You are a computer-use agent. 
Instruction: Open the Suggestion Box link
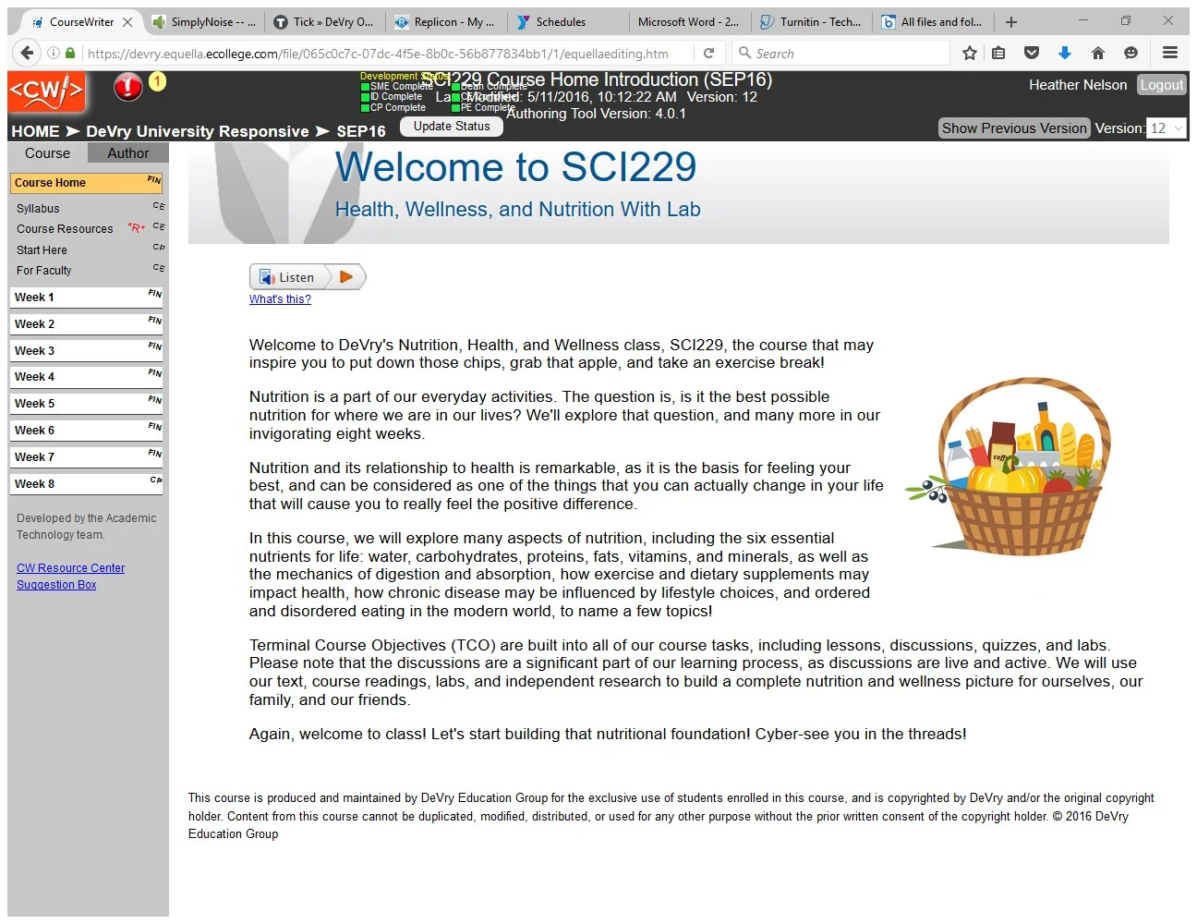click(56, 585)
